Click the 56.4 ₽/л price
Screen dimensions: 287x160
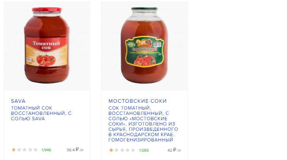(x=75, y=150)
